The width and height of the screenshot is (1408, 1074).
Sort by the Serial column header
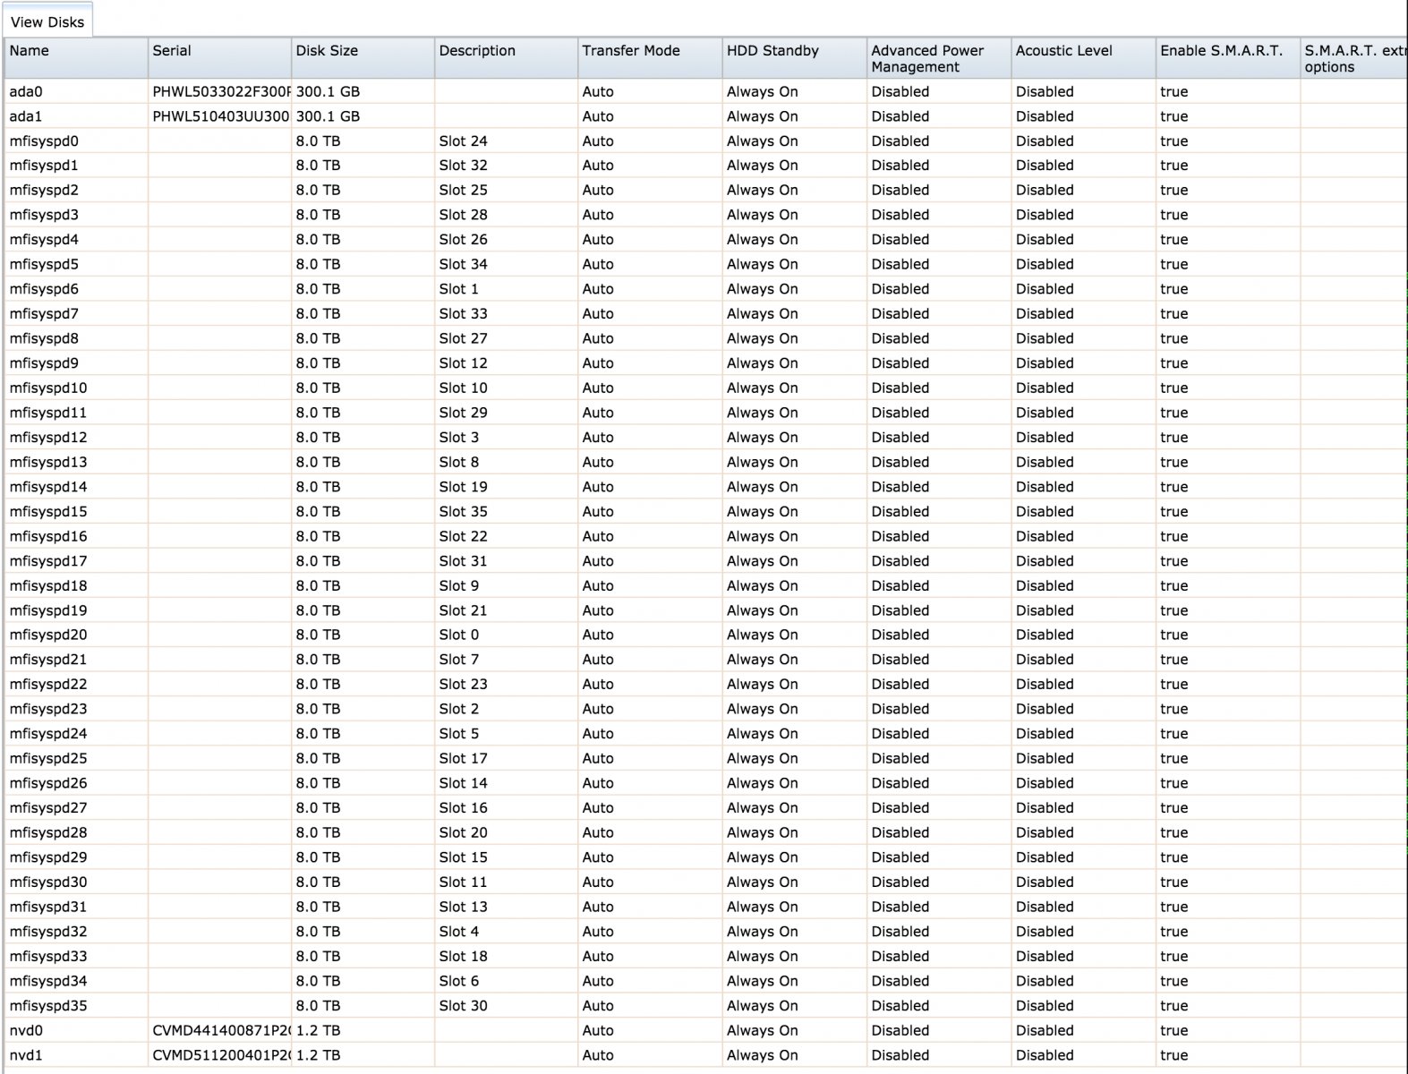pyautogui.click(x=219, y=58)
